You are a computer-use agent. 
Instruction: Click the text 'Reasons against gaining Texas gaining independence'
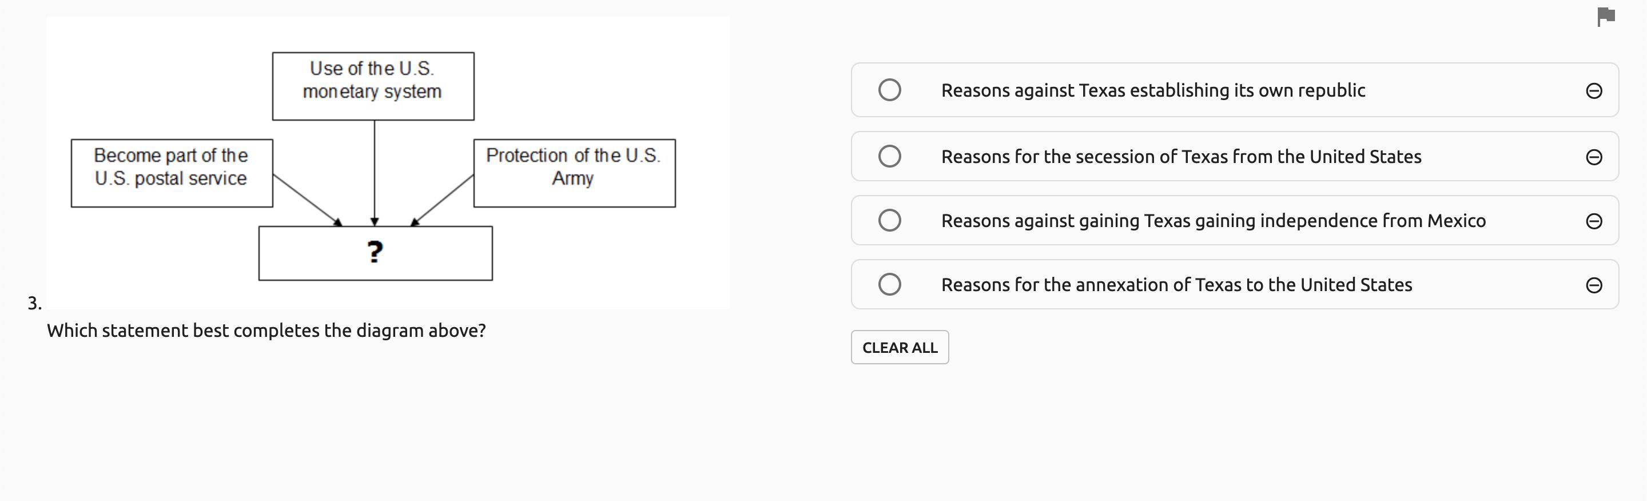pos(1213,220)
